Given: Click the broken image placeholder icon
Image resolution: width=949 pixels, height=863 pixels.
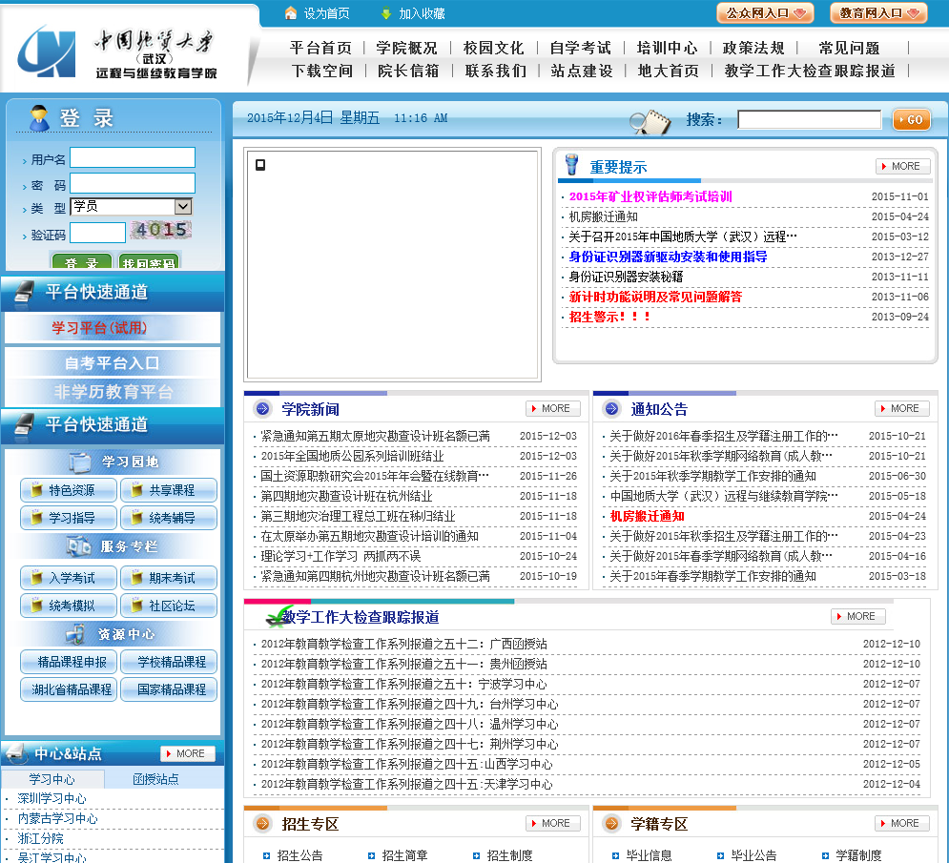Looking at the screenshot, I should pyautogui.click(x=260, y=165).
